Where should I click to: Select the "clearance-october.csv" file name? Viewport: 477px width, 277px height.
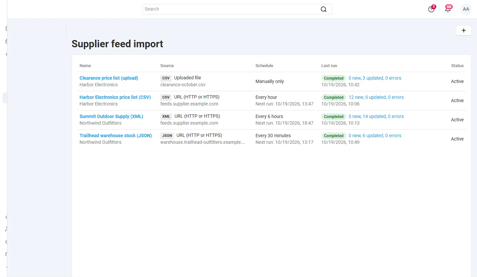tap(183, 85)
